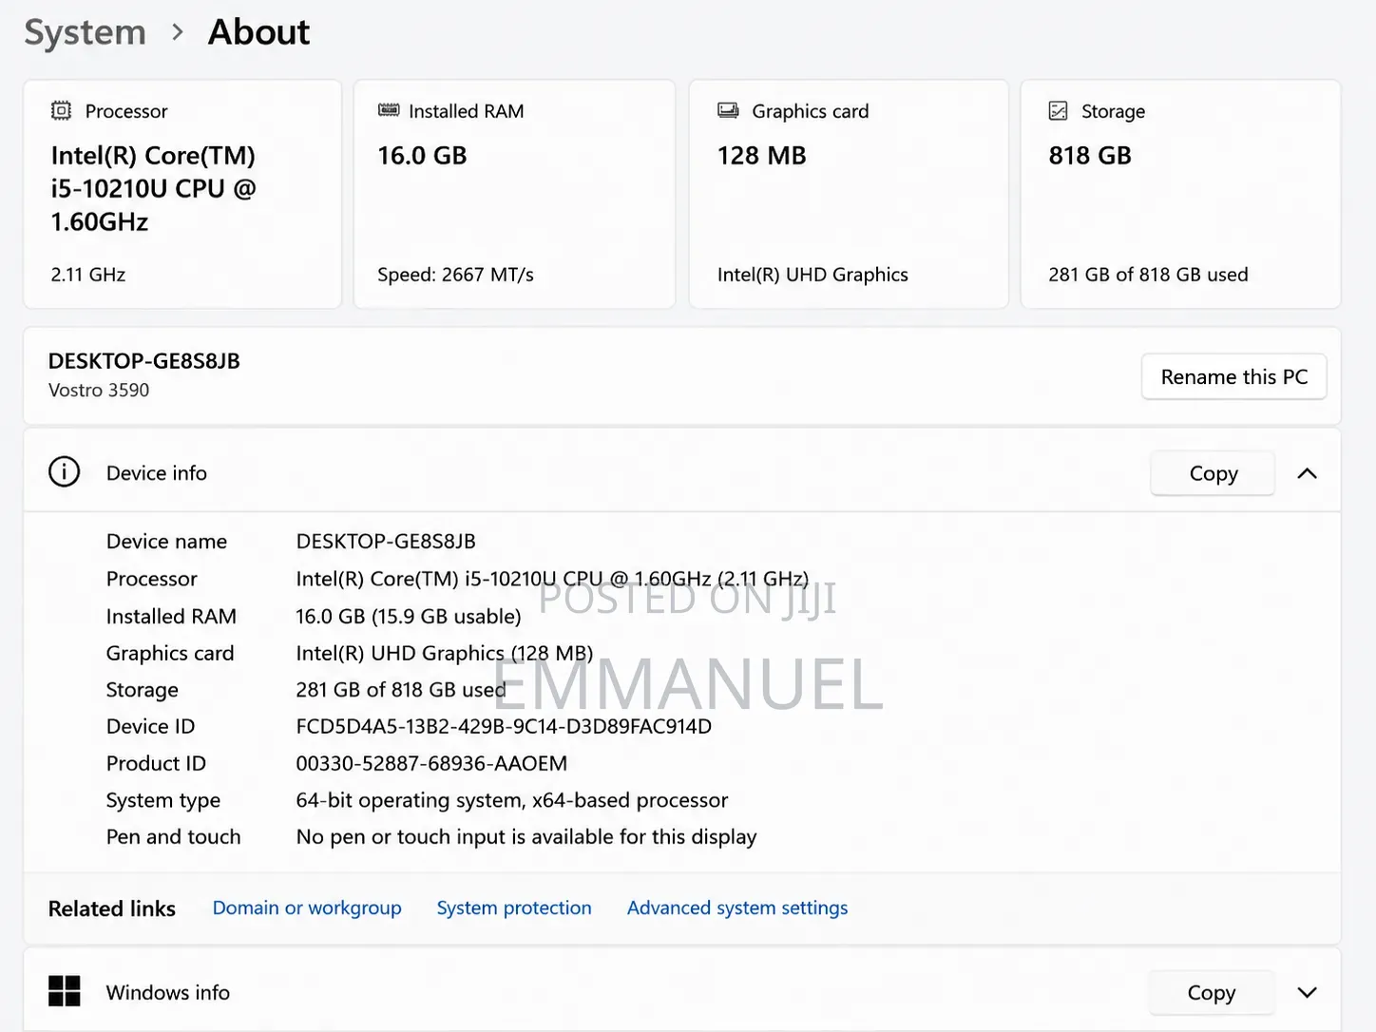Viewport: 1376px width, 1032px height.
Task: Select '16.0 GB (15.9 GB usable)' value
Action: click(409, 617)
